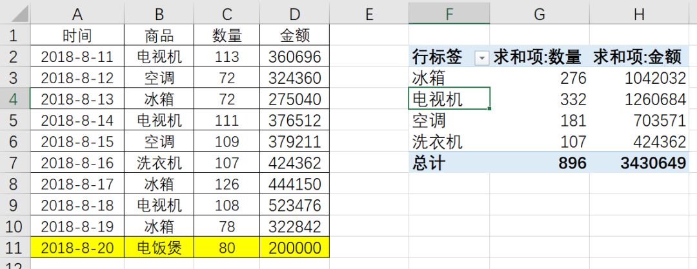This screenshot has width=697, height=269.
Task: Select pivot quantity value 181
Action: tap(540, 120)
